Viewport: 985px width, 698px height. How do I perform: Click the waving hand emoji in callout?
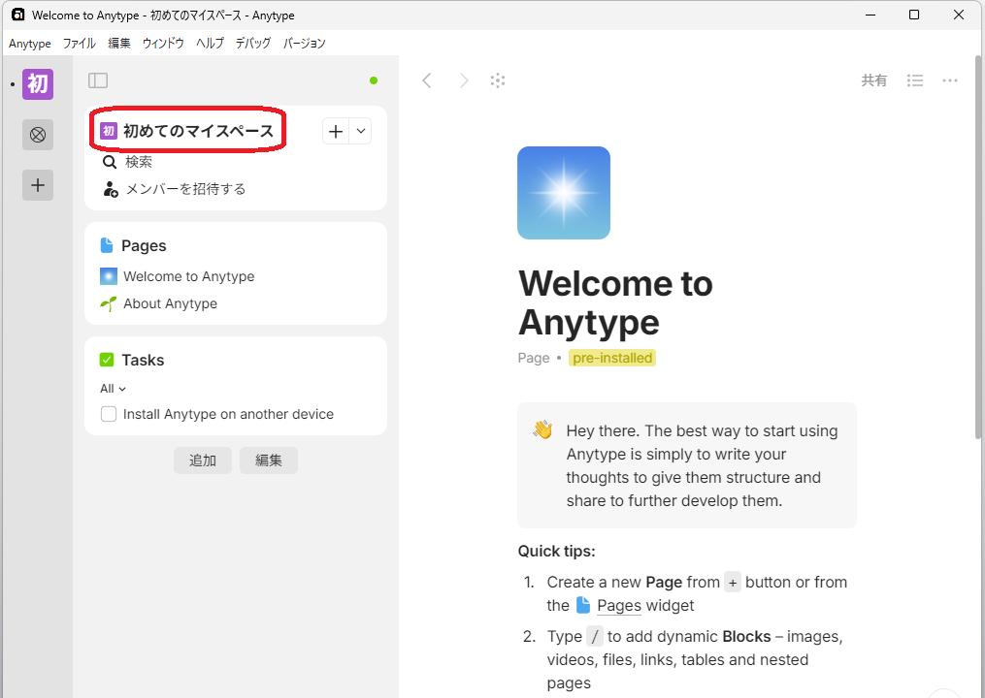click(x=542, y=430)
